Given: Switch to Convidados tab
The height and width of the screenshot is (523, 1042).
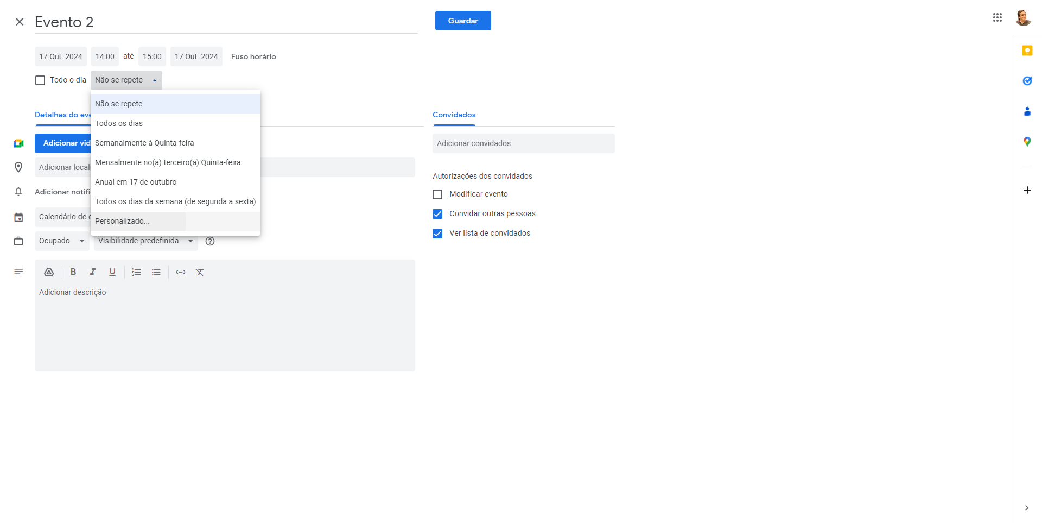Looking at the screenshot, I should point(454,115).
